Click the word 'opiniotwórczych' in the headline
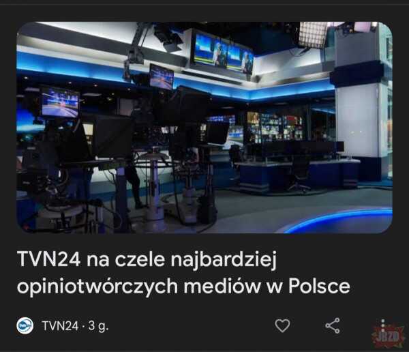 tap(97, 287)
